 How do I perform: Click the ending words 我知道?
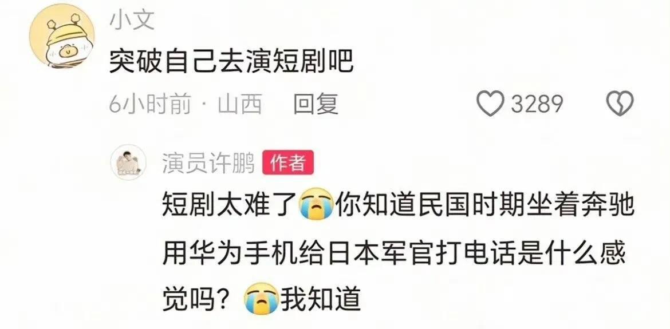(x=321, y=299)
